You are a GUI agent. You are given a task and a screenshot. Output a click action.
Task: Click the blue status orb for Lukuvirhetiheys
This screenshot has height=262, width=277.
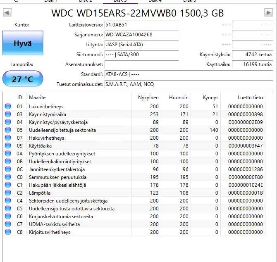tap(8, 106)
